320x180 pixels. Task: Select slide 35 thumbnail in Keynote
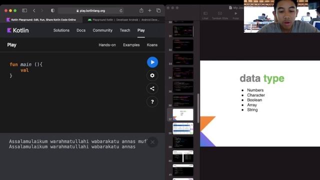click(x=183, y=86)
